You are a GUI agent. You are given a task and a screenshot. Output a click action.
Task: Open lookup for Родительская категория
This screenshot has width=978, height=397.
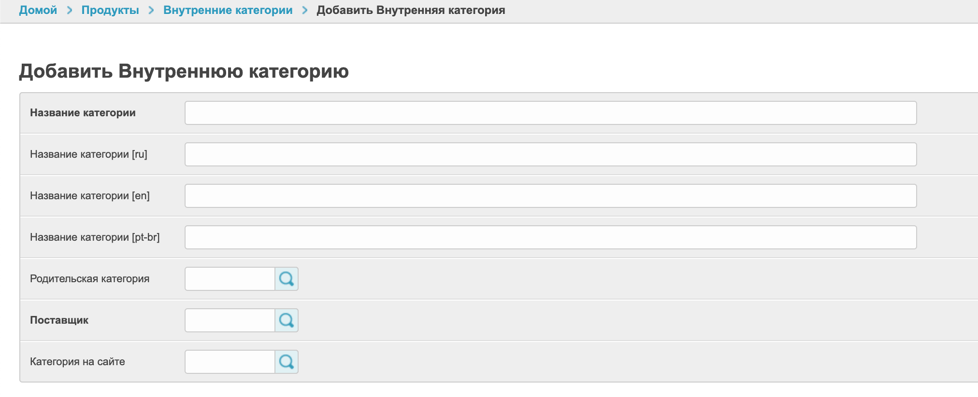coord(287,279)
